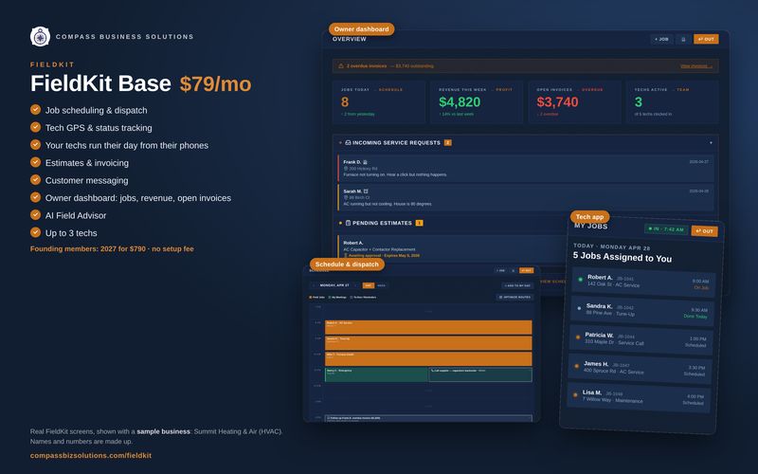
Task: Click the '+ JOB' button in Owner dashboard
Action: [x=661, y=39]
